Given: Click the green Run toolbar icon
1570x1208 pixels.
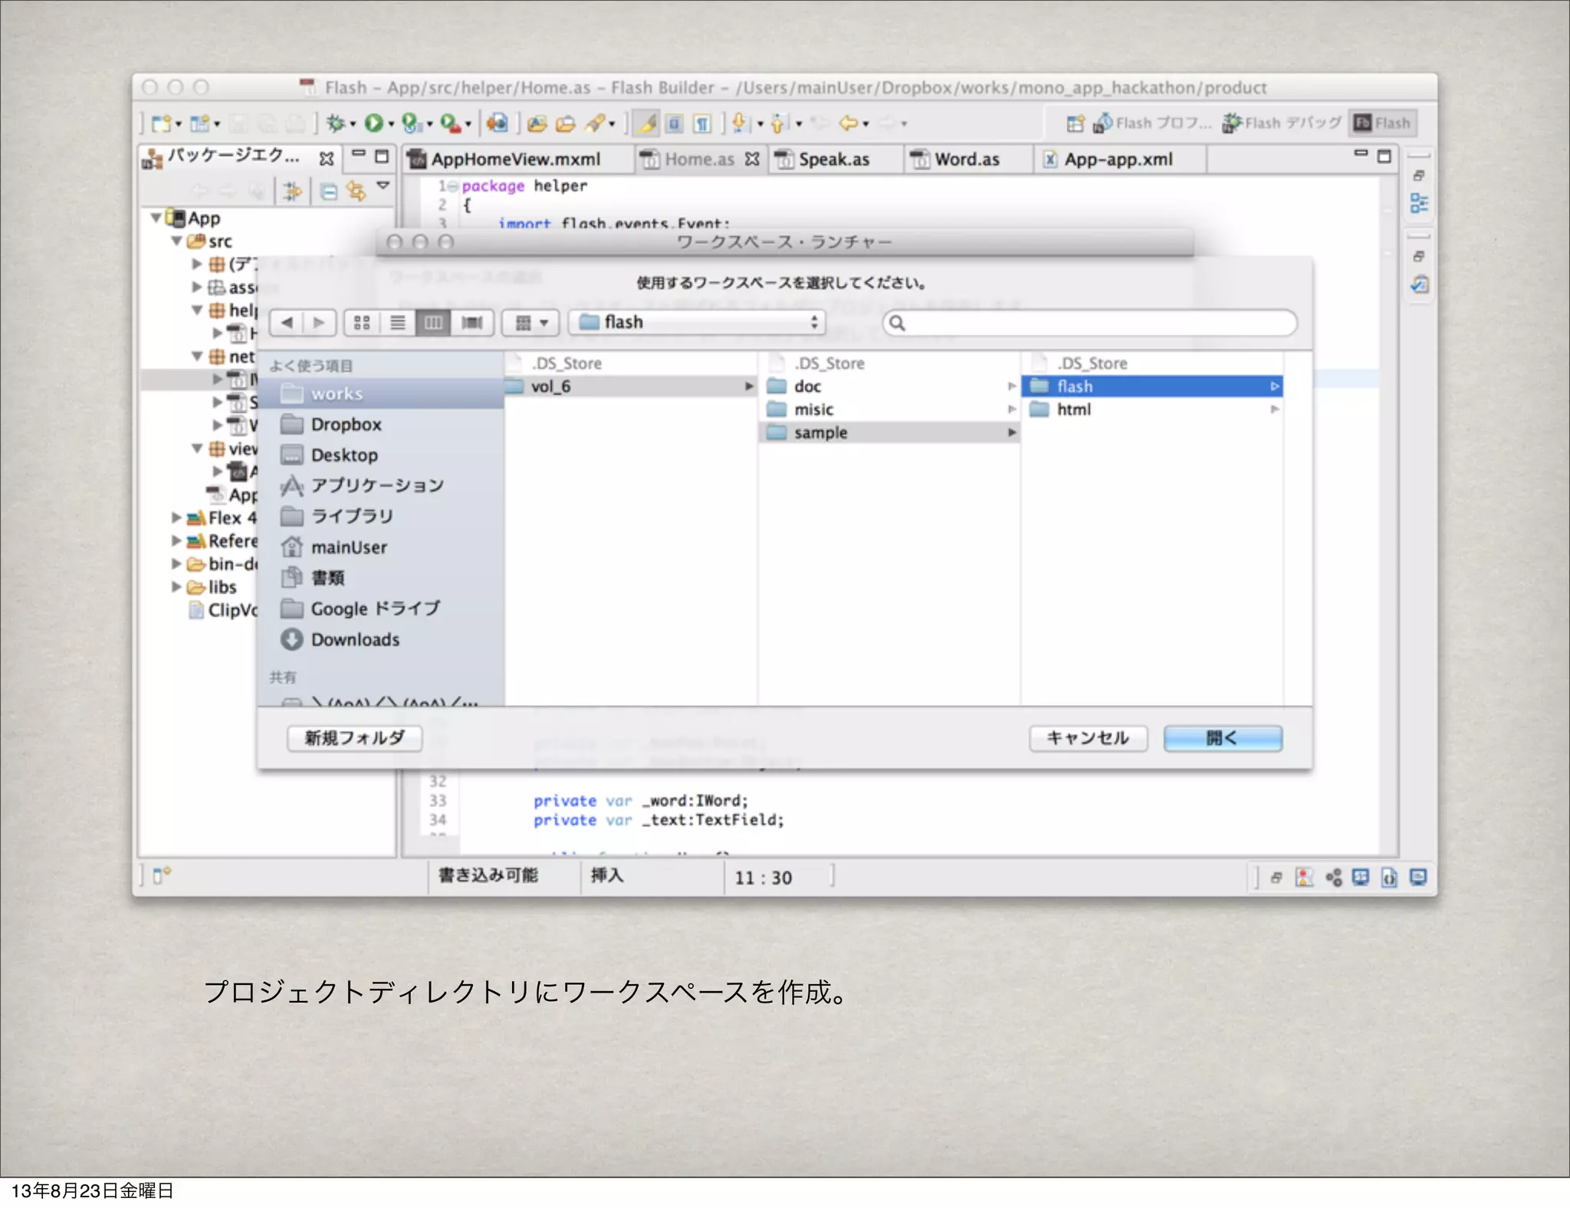Looking at the screenshot, I should (x=373, y=123).
